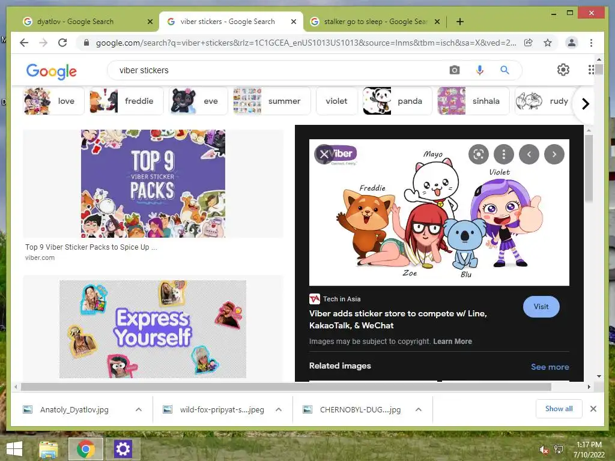Show all downloads

[x=559, y=409]
